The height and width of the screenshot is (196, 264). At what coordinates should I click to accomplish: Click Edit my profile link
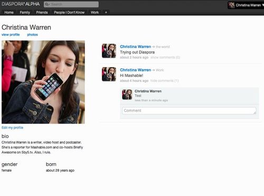[12, 127]
